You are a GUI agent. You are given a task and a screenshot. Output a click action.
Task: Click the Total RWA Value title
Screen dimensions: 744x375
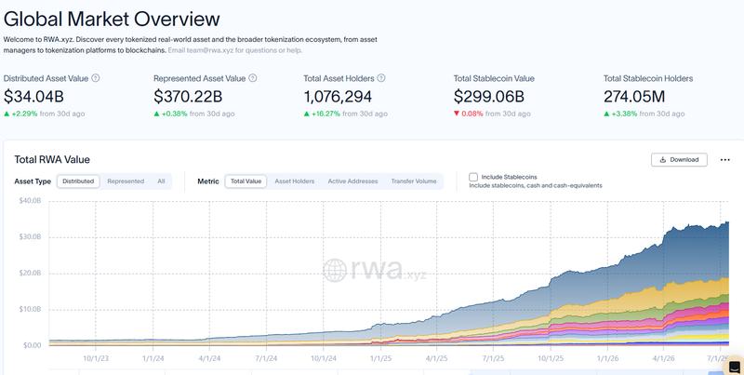(52, 159)
